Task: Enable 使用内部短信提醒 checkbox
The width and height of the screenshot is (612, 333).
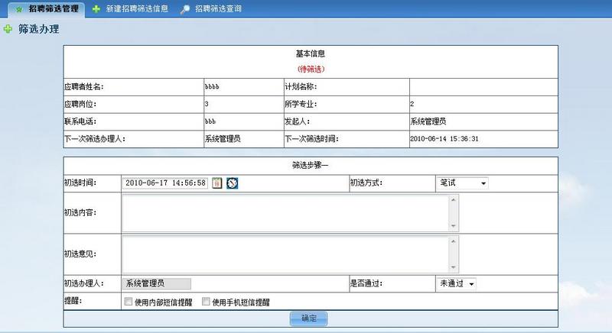Action: tap(128, 301)
